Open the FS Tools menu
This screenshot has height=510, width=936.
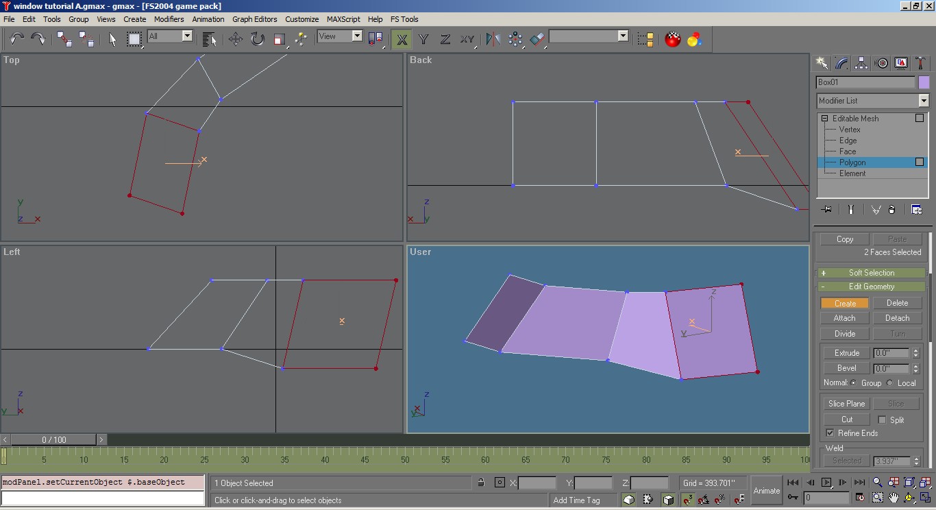(x=404, y=19)
